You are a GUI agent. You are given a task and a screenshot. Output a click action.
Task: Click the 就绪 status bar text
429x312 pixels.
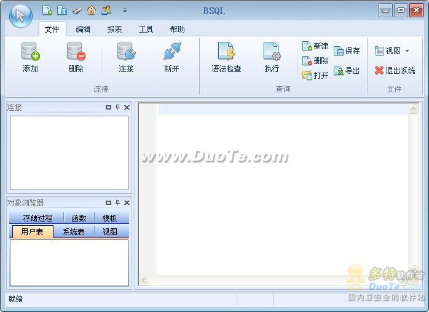(x=15, y=299)
